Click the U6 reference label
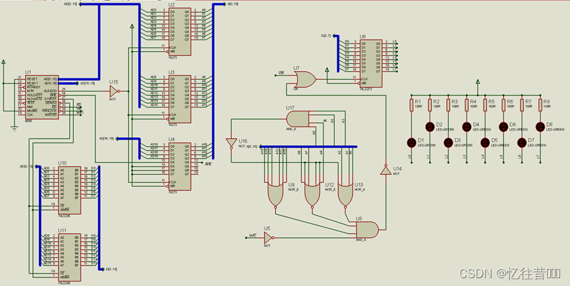This screenshot has height=286, width=570. coord(363,37)
